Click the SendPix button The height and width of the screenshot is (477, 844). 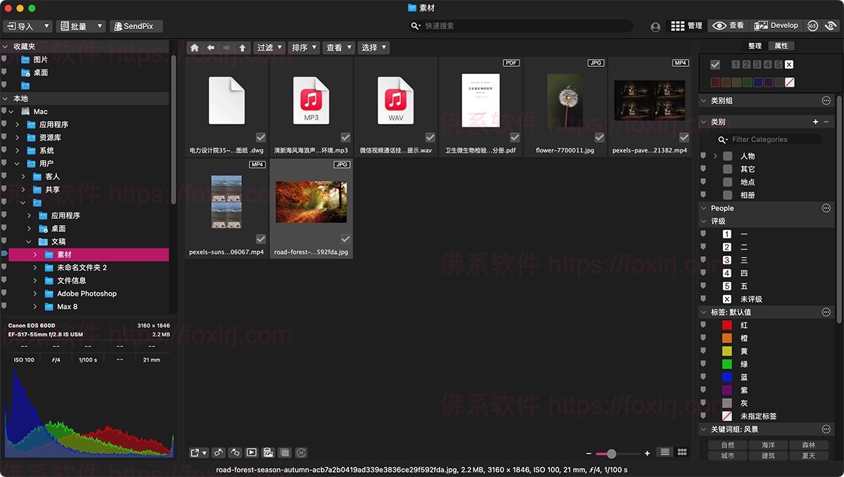click(136, 25)
